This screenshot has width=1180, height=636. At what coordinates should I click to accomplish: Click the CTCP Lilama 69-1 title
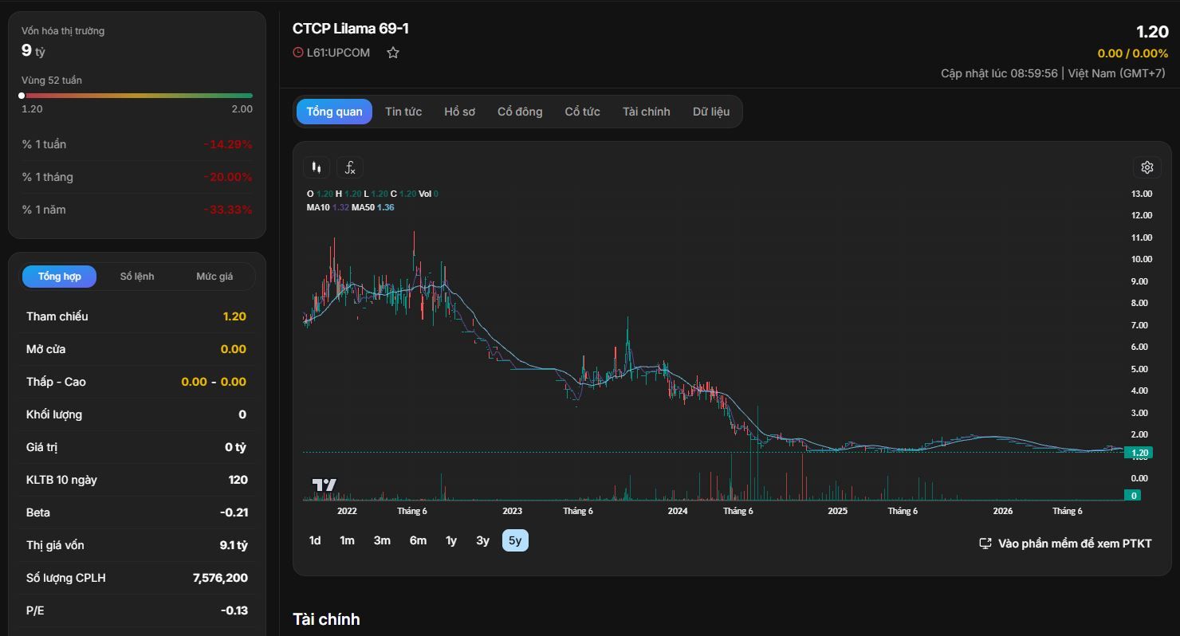[x=351, y=29]
